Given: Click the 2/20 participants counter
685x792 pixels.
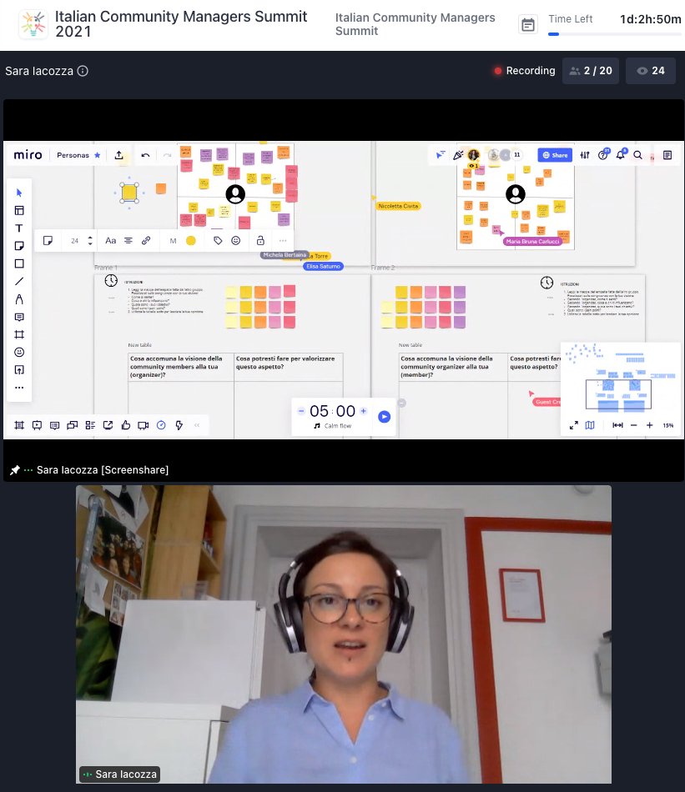Looking at the screenshot, I should [591, 70].
